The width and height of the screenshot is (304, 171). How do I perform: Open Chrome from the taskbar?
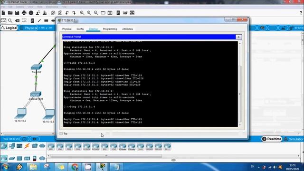75,167
